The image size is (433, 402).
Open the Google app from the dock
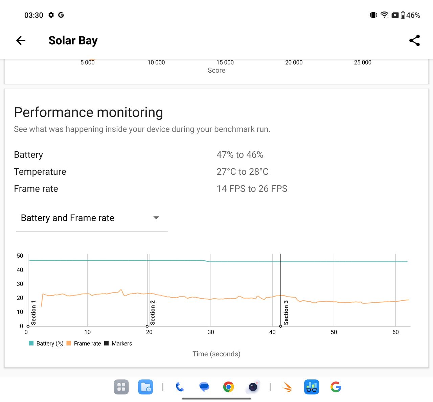click(336, 387)
